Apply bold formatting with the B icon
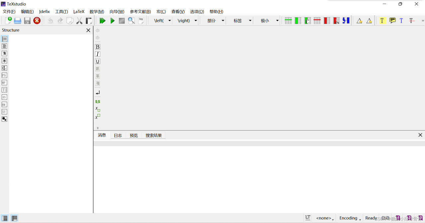This screenshot has height=223, width=425. click(x=97, y=47)
